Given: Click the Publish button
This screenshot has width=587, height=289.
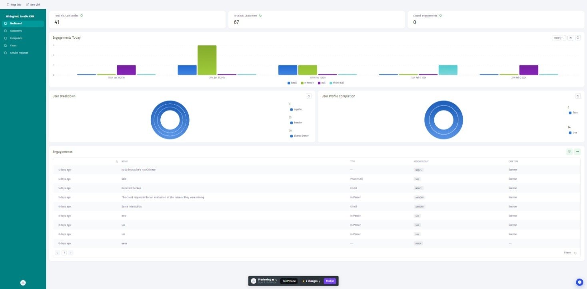Looking at the screenshot, I should coord(330,281).
